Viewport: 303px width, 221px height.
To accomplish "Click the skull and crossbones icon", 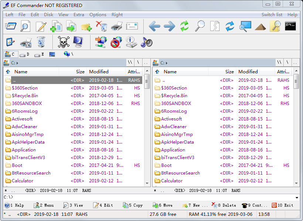I will tap(64, 42).
